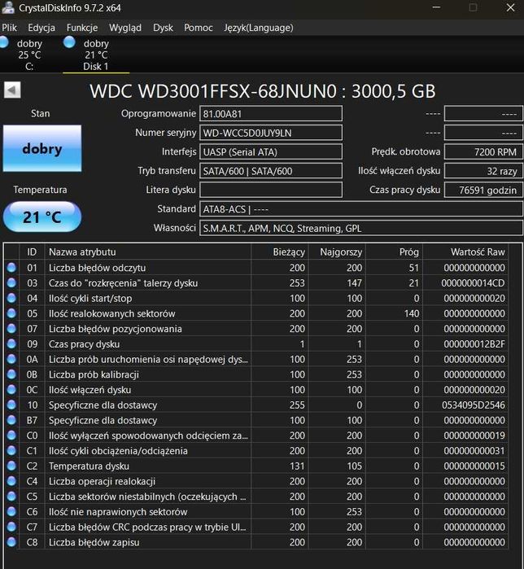The width and height of the screenshot is (524, 569).
Task: Click the serial number field WD-WCC5D0JUY9LN
Action: pyautogui.click(x=270, y=133)
